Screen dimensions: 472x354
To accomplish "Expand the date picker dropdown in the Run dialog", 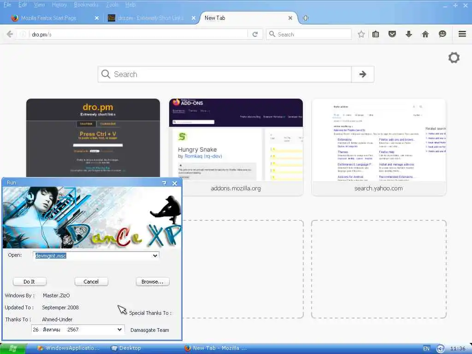I will click(x=119, y=330).
